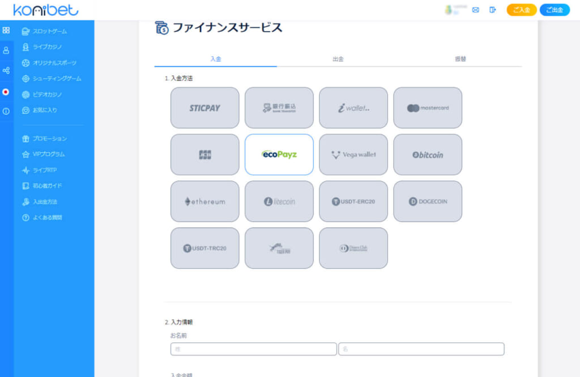The width and height of the screenshot is (580, 377).
Task: Select the Diners Club tile
Action: 353,248
